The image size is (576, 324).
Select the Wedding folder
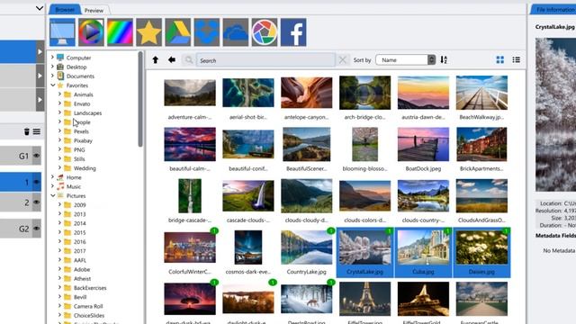85,168
